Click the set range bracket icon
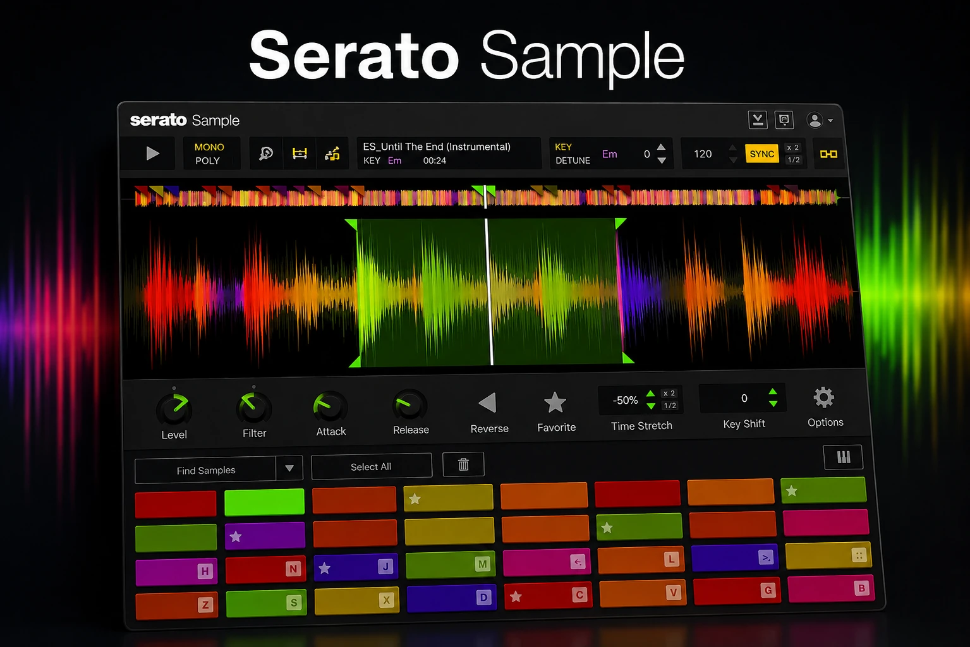The height and width of the screenshot is (647, 970). [x=300, y=154]
